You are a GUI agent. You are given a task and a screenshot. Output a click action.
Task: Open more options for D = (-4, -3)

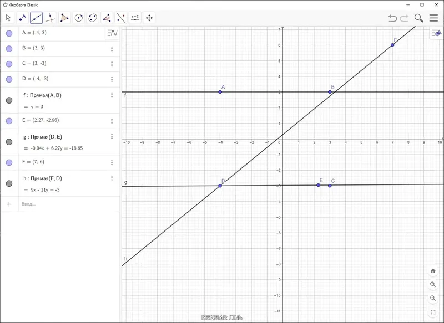[x=112, y=79]
